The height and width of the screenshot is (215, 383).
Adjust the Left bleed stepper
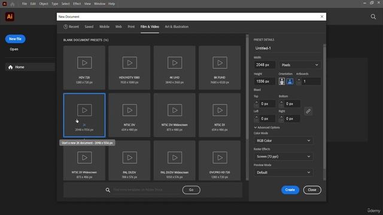256,118
